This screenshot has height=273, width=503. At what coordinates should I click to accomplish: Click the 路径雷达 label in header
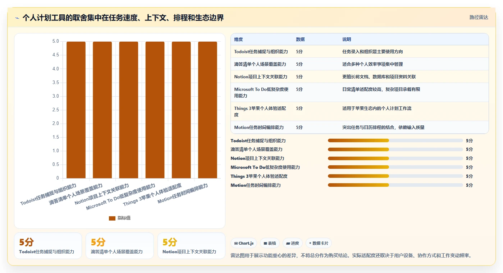[x=479, y=17]
